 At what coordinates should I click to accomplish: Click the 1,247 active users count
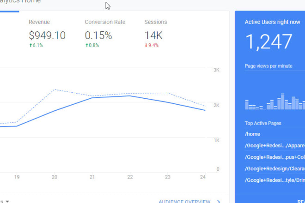click(269, 42)
